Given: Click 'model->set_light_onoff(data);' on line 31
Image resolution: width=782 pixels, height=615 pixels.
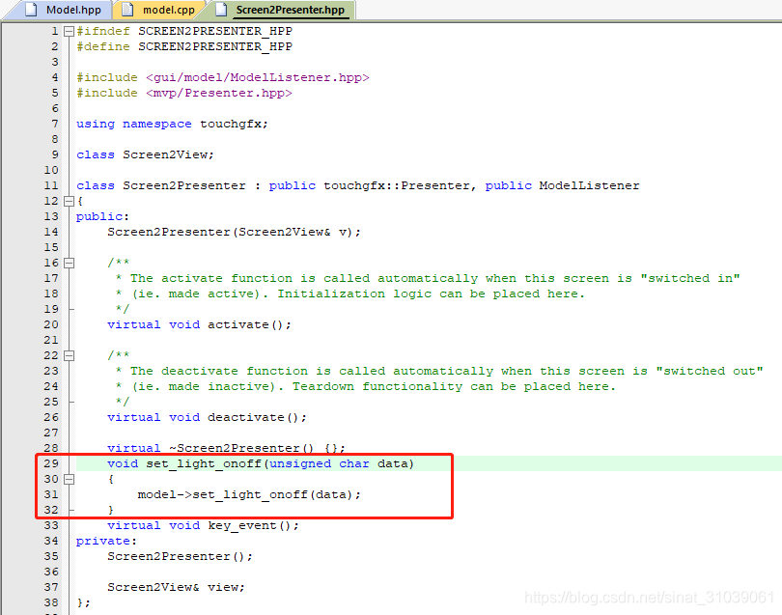Looking at the screenshot, I should [x=249, y=494].
